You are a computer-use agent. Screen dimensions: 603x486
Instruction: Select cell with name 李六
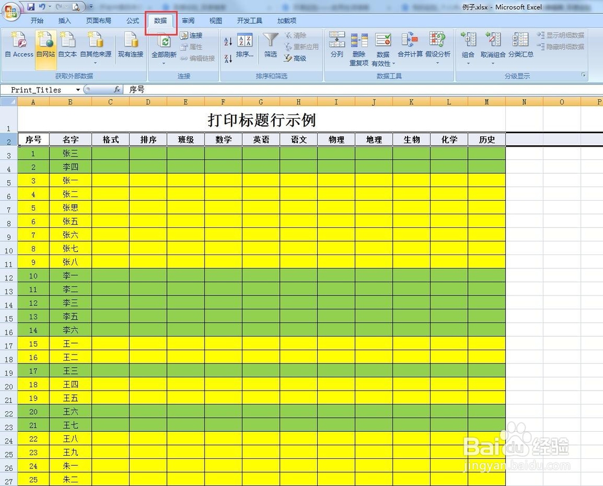[x=71, y=330]
